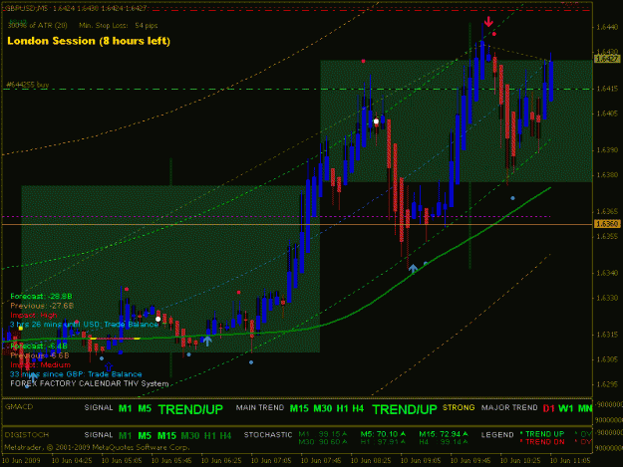Click the blue up arrow near 05:45 candles
This screenshot has height=467, width=623.
[x=207, y=341]
